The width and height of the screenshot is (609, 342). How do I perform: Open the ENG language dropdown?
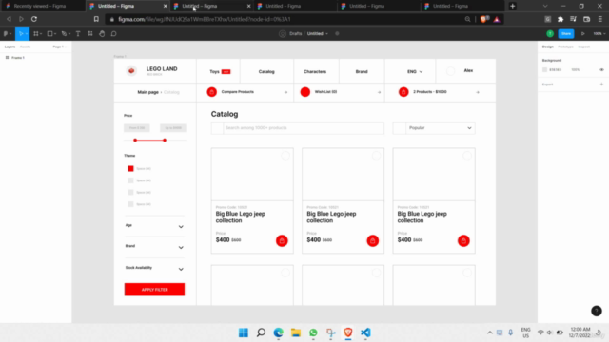[415, 72]
